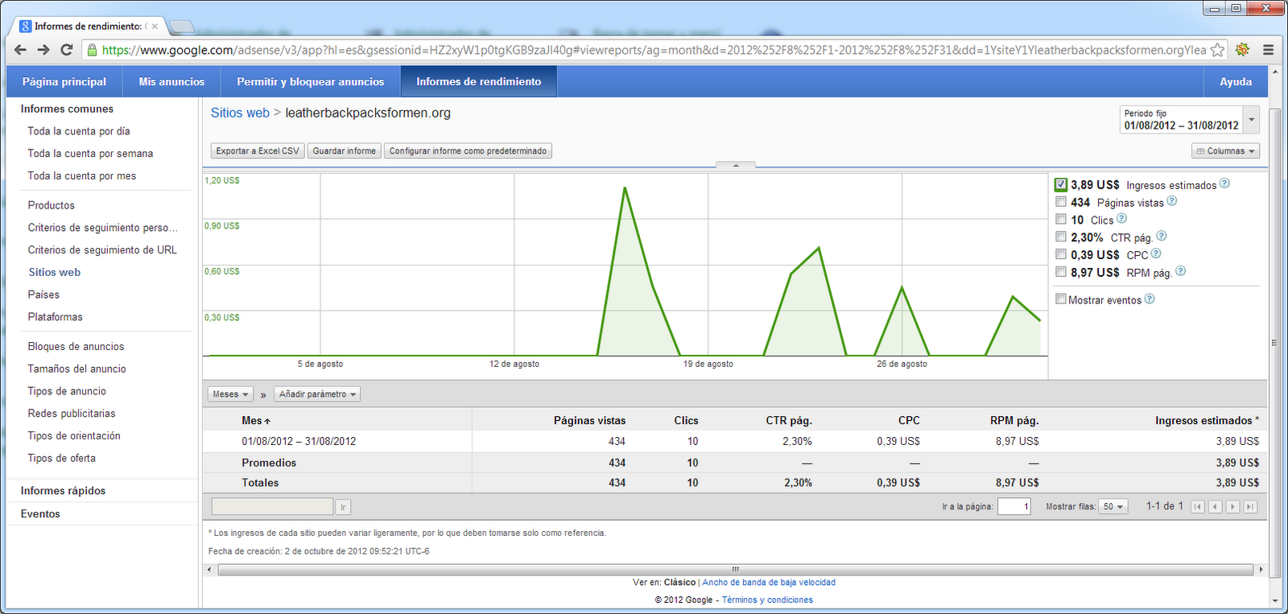This screenshot has height=614, width=1288.
Task: Open the Permitir y bloquear anuncios tab
Action: pos(311,81)
